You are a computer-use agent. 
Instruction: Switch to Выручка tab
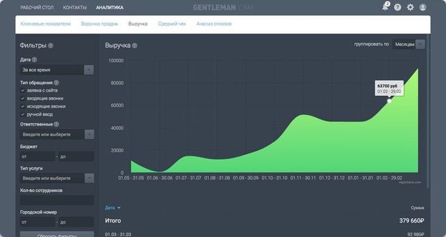click(x=138, y=24)
